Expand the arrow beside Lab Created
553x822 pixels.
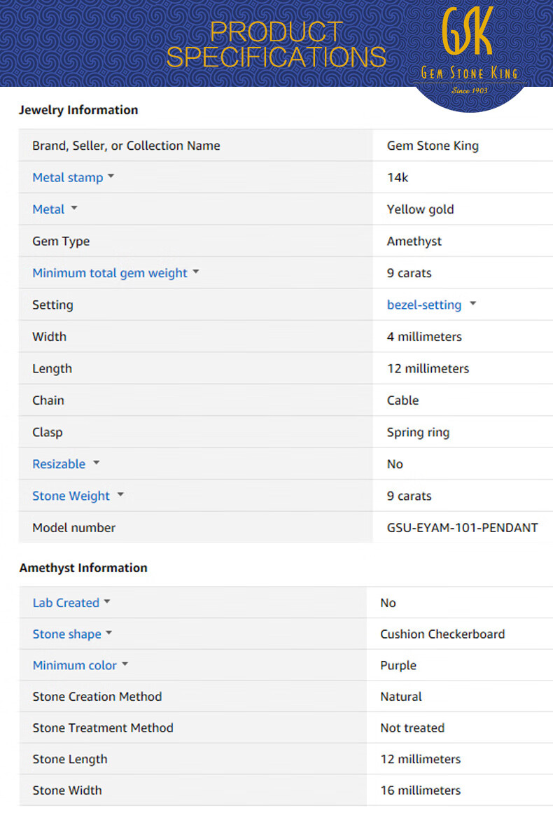click(107, 602)
